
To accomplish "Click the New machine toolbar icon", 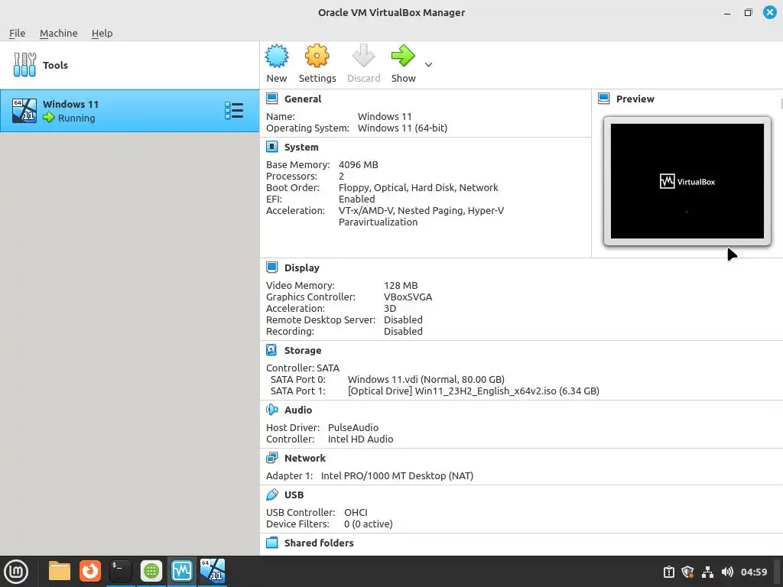I will point(276,57).
